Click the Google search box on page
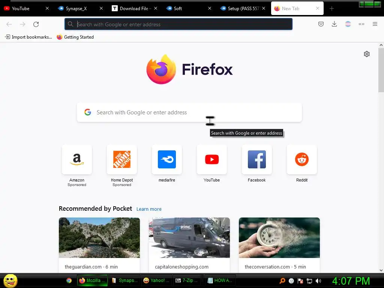This screenshot has height=288, width=384. tap(189, 112)
